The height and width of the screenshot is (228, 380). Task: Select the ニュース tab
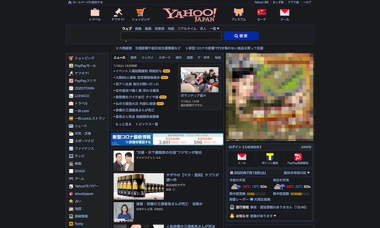coord(120,58)
